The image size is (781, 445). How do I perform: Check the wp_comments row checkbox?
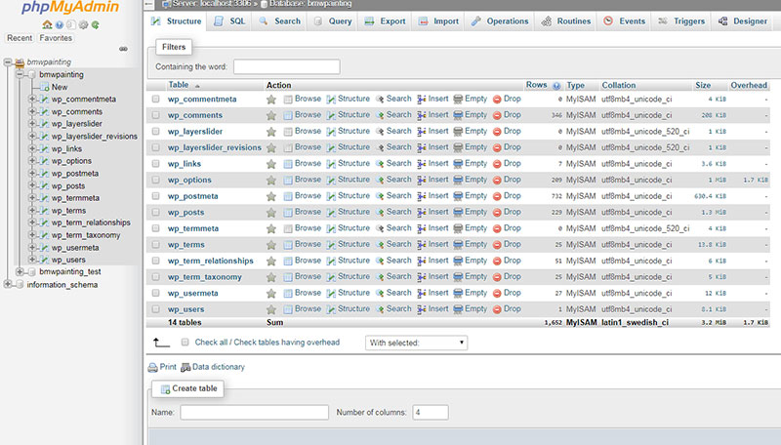(156, 115)
